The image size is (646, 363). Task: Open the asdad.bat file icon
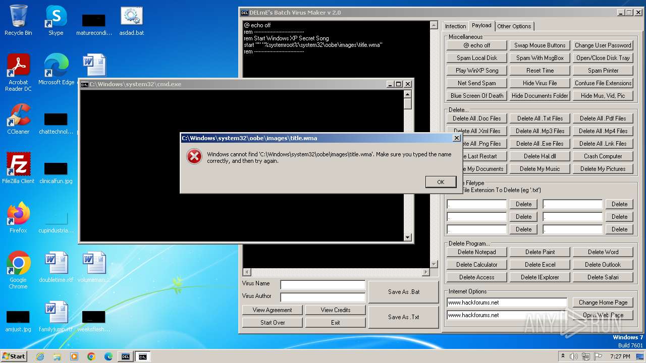point(131,21)
